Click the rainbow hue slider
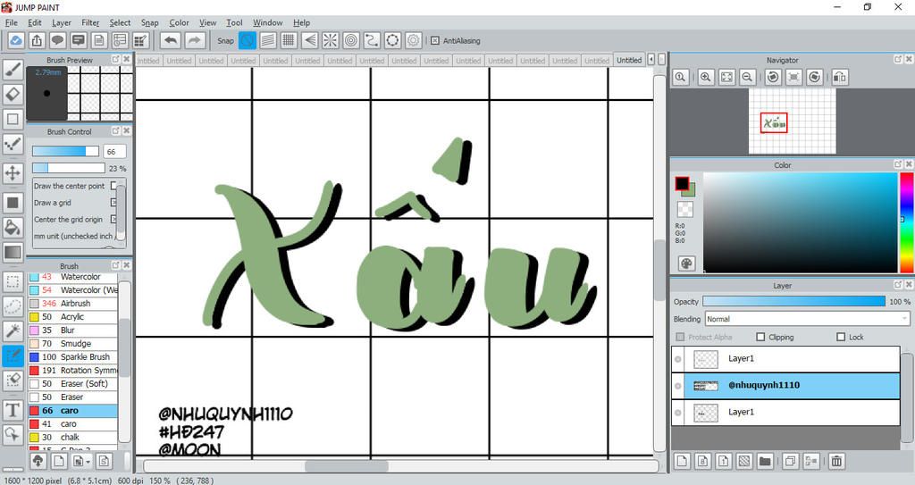Image resolution: width=915 pixels, height=485 pixels. (906, 222)
